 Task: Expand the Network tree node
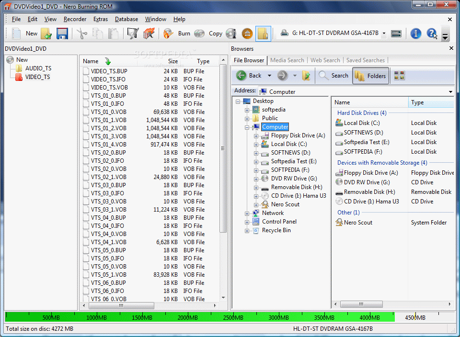[247, 213]
